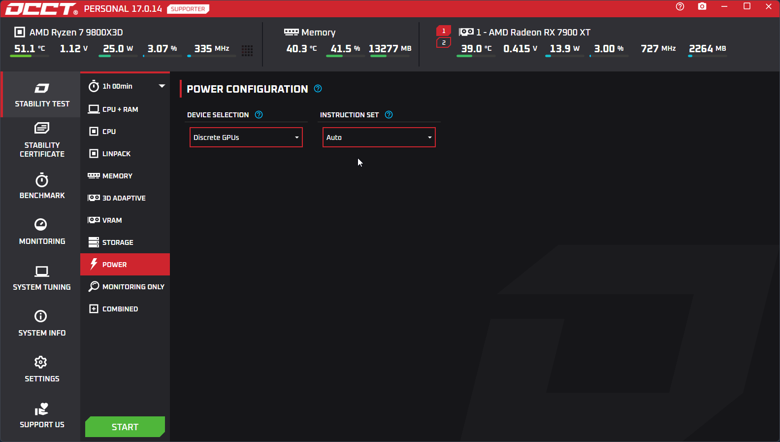Click the GPU power 13.9 W reading

click(565, 49)
